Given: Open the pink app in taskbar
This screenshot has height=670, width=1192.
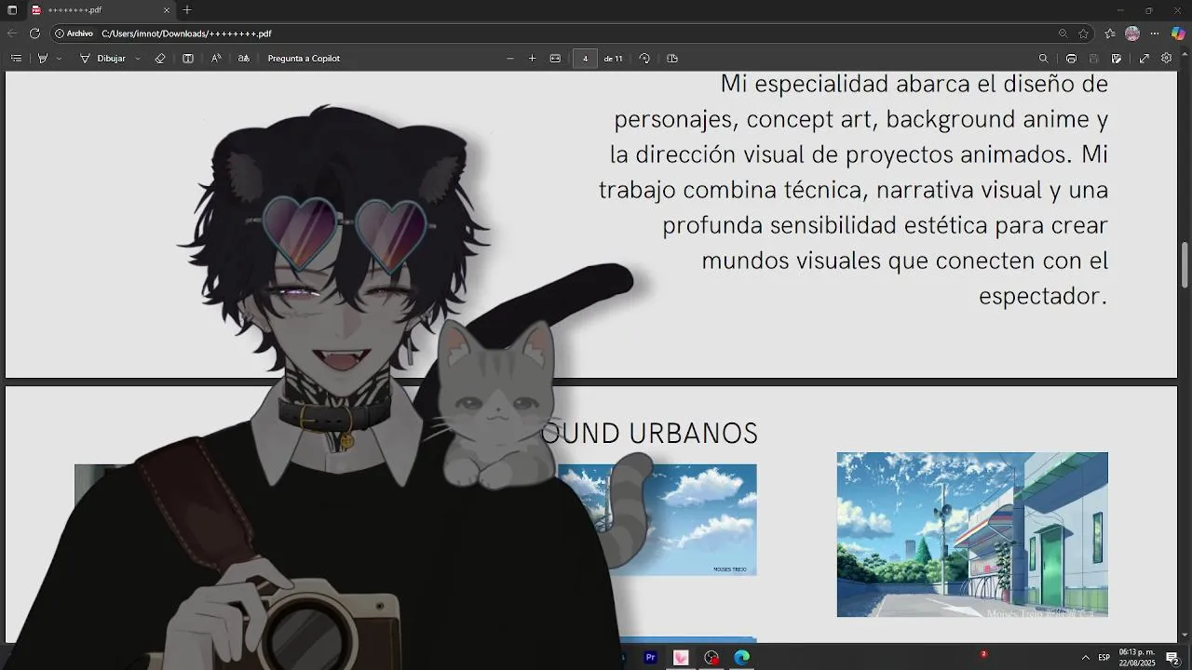Looking at the screenshot, I should [x=681, y=658].
